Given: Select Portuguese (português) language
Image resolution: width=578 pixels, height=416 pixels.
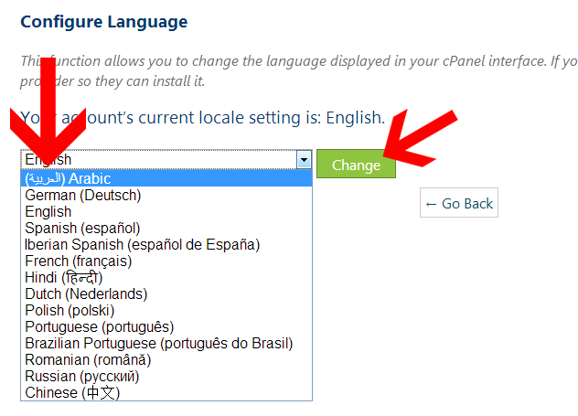Looking at the screenshot, I should pyautogui.click(x=100, y=327).
